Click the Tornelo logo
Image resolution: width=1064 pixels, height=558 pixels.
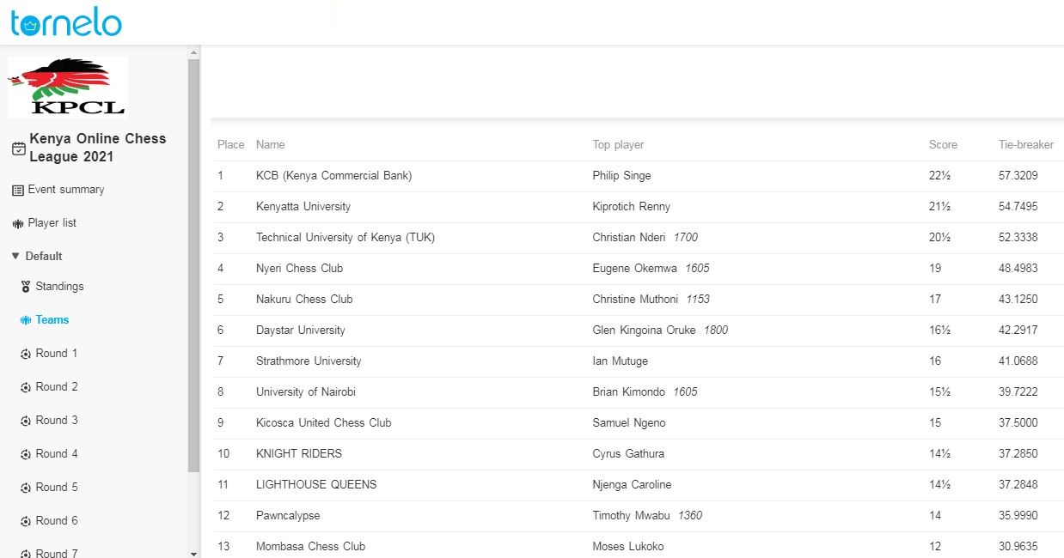coord(66,22)
